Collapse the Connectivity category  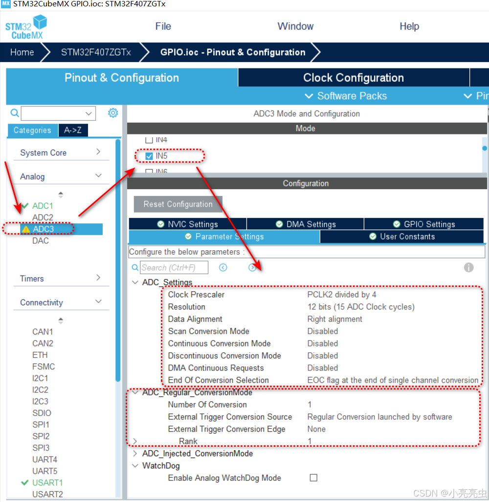[98, 301]
